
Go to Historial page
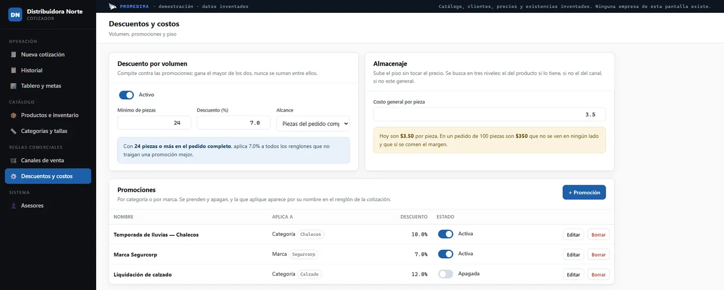pyautogui.click(x=48, y=70)
